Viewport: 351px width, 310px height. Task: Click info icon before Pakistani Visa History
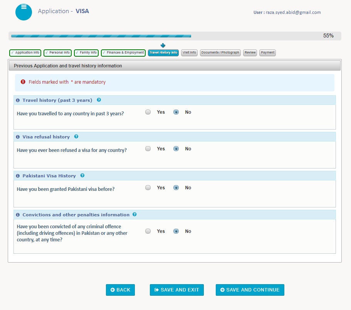tap(18, 176)
